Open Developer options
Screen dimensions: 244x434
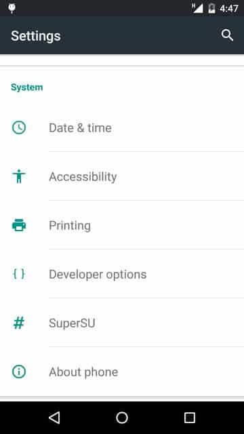tap(122, 274)
